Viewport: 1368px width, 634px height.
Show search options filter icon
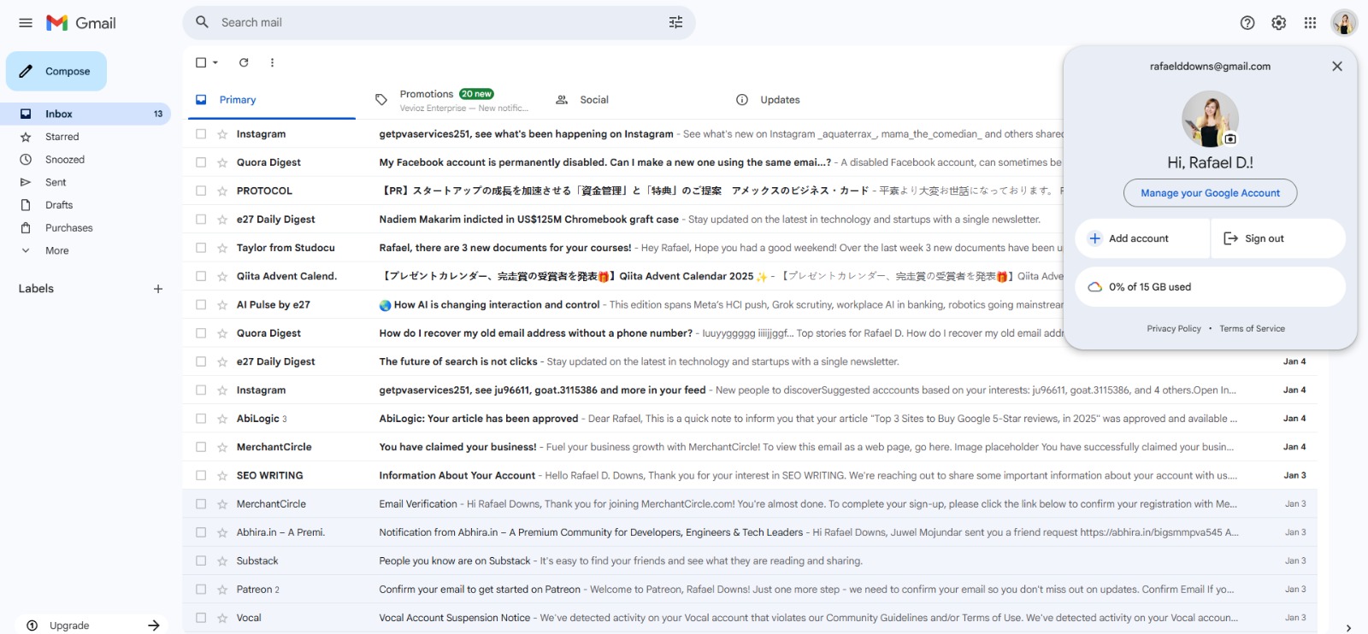tap(675, 22)
